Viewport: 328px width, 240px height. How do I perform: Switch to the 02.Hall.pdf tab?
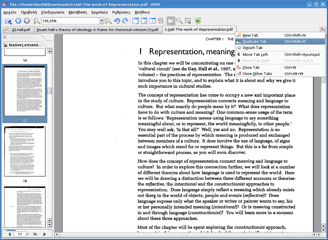21,30
